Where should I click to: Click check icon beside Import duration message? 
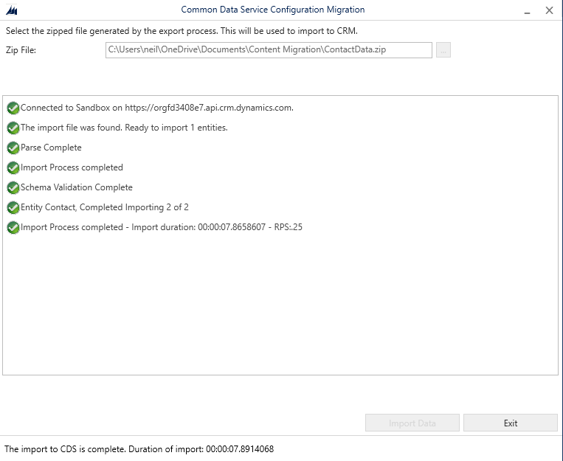pos(13,227)
